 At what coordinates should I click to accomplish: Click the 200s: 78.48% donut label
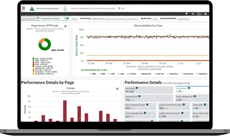click(58, 50)
